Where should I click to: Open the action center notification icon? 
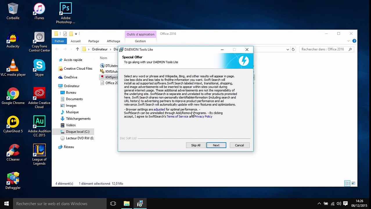345,203
